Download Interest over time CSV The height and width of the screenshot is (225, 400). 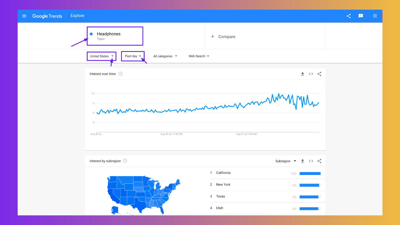(302, 74)
